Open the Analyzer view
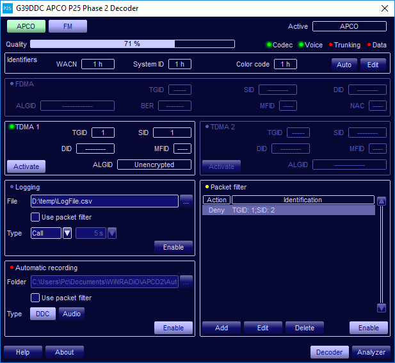Screen dimensions: 395x363 click(371, 352)
